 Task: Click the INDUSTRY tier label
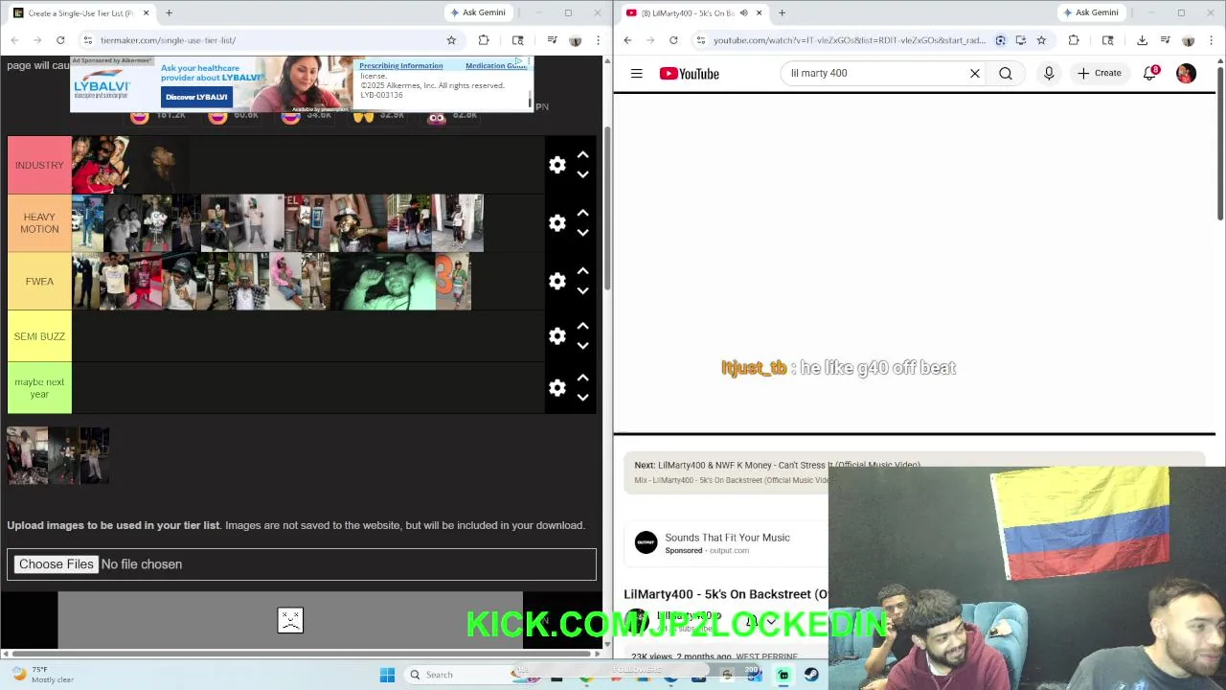point(39,165)
